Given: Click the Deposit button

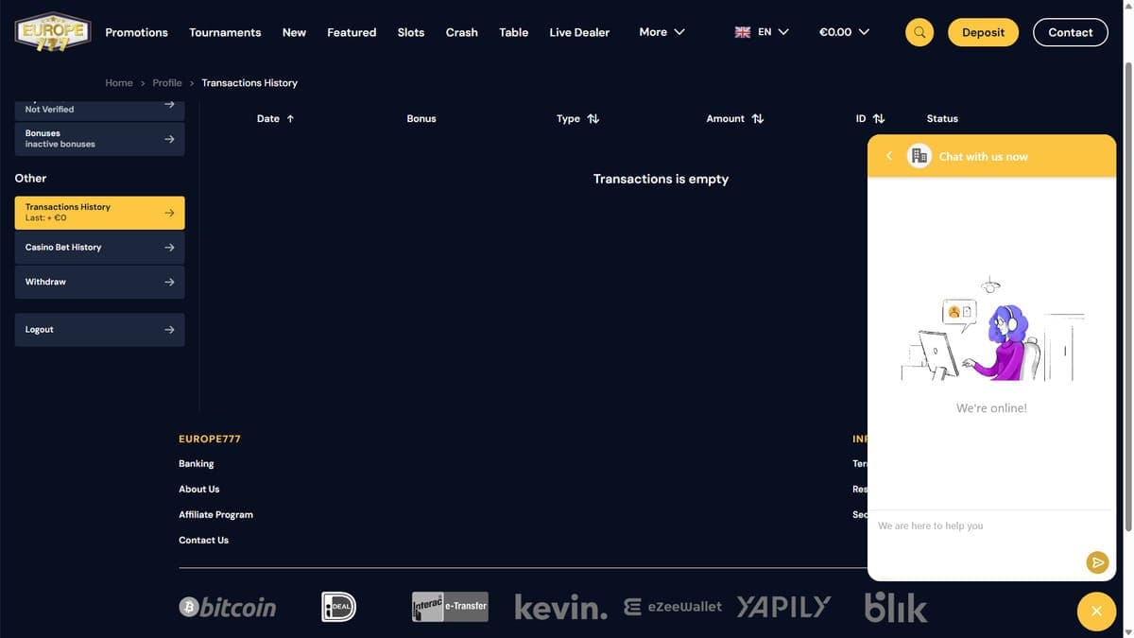Looking at the screenshot, I should point(983,32).
